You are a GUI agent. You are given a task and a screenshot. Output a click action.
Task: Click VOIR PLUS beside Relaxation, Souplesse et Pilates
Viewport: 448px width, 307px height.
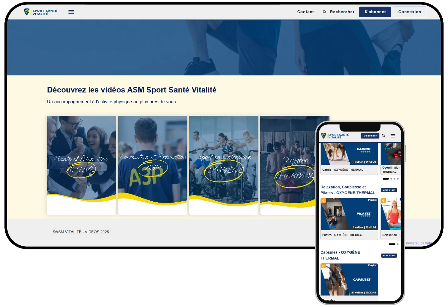389,190
